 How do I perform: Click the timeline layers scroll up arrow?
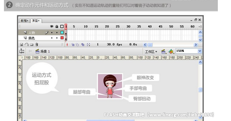pos(200,32)
